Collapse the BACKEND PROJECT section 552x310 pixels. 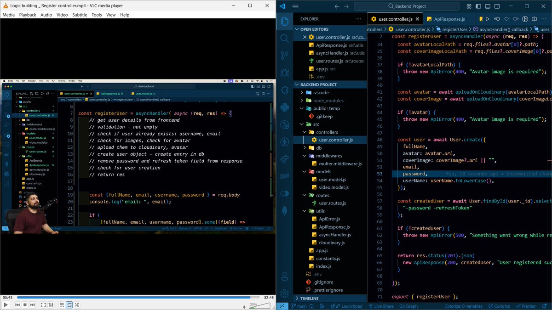330,85
